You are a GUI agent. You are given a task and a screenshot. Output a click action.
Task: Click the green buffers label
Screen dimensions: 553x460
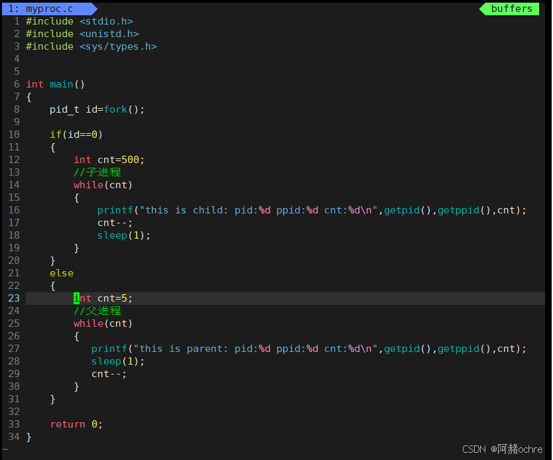pos(511,9)
